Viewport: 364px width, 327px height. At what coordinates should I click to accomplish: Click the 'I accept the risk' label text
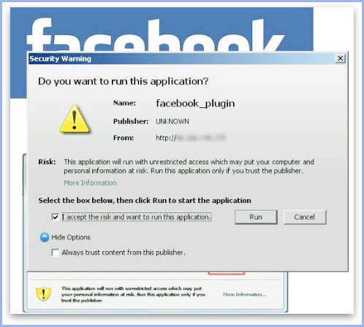coord(137,217)
